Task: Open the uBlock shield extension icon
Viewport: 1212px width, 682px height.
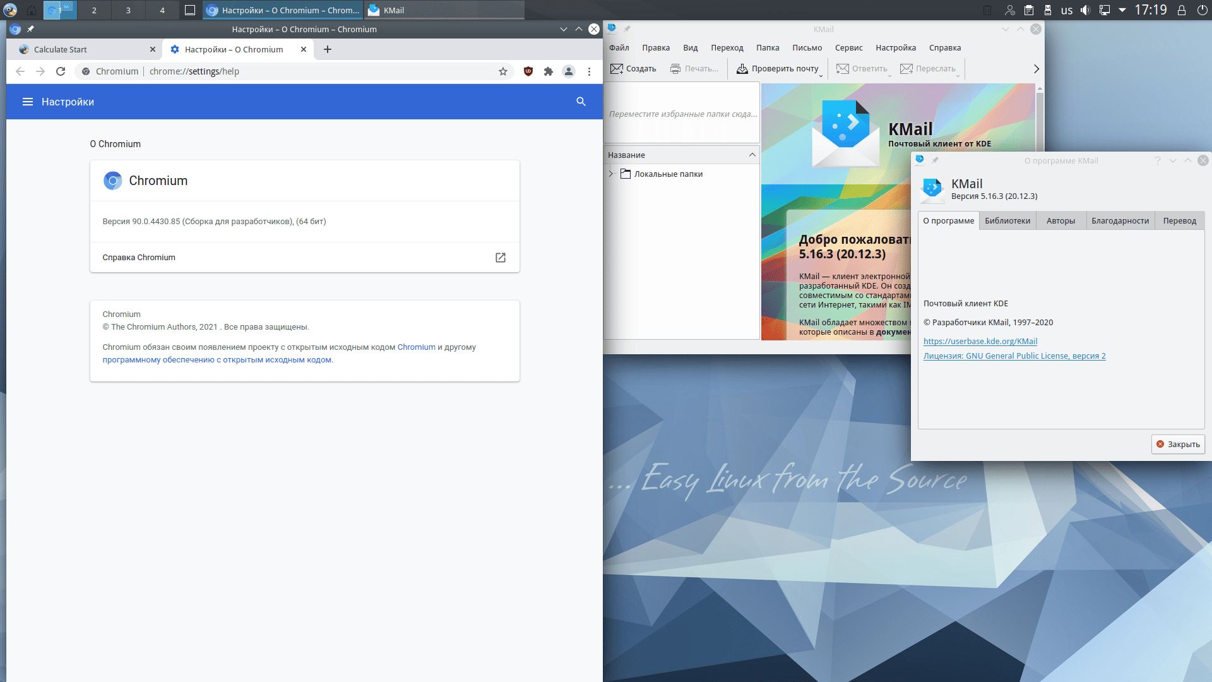Action: pyautogui.click(x=528, y=71)
